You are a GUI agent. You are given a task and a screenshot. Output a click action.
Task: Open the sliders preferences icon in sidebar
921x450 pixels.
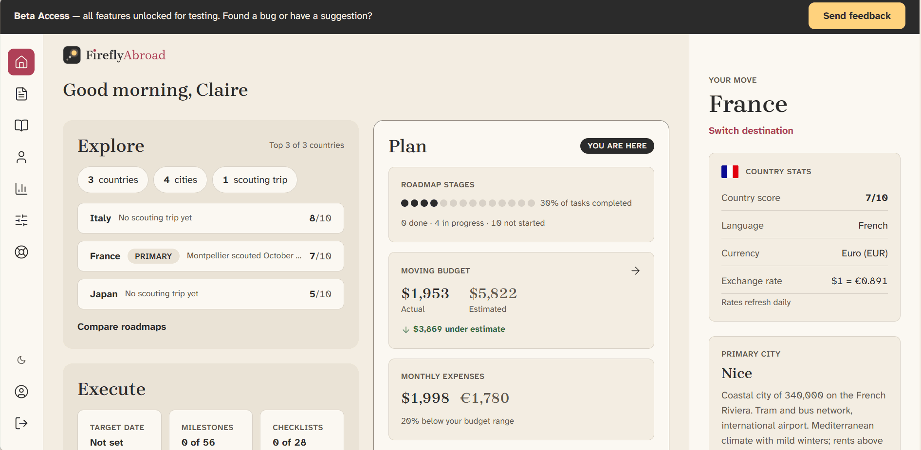pos(21,220)
